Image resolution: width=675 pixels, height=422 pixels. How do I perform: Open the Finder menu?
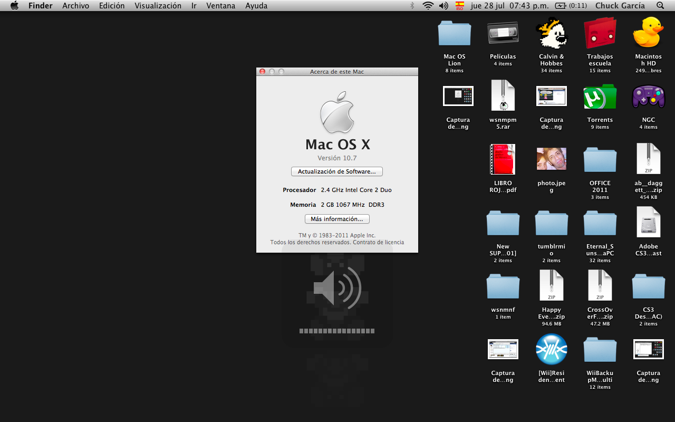click(x=40, y=6)
